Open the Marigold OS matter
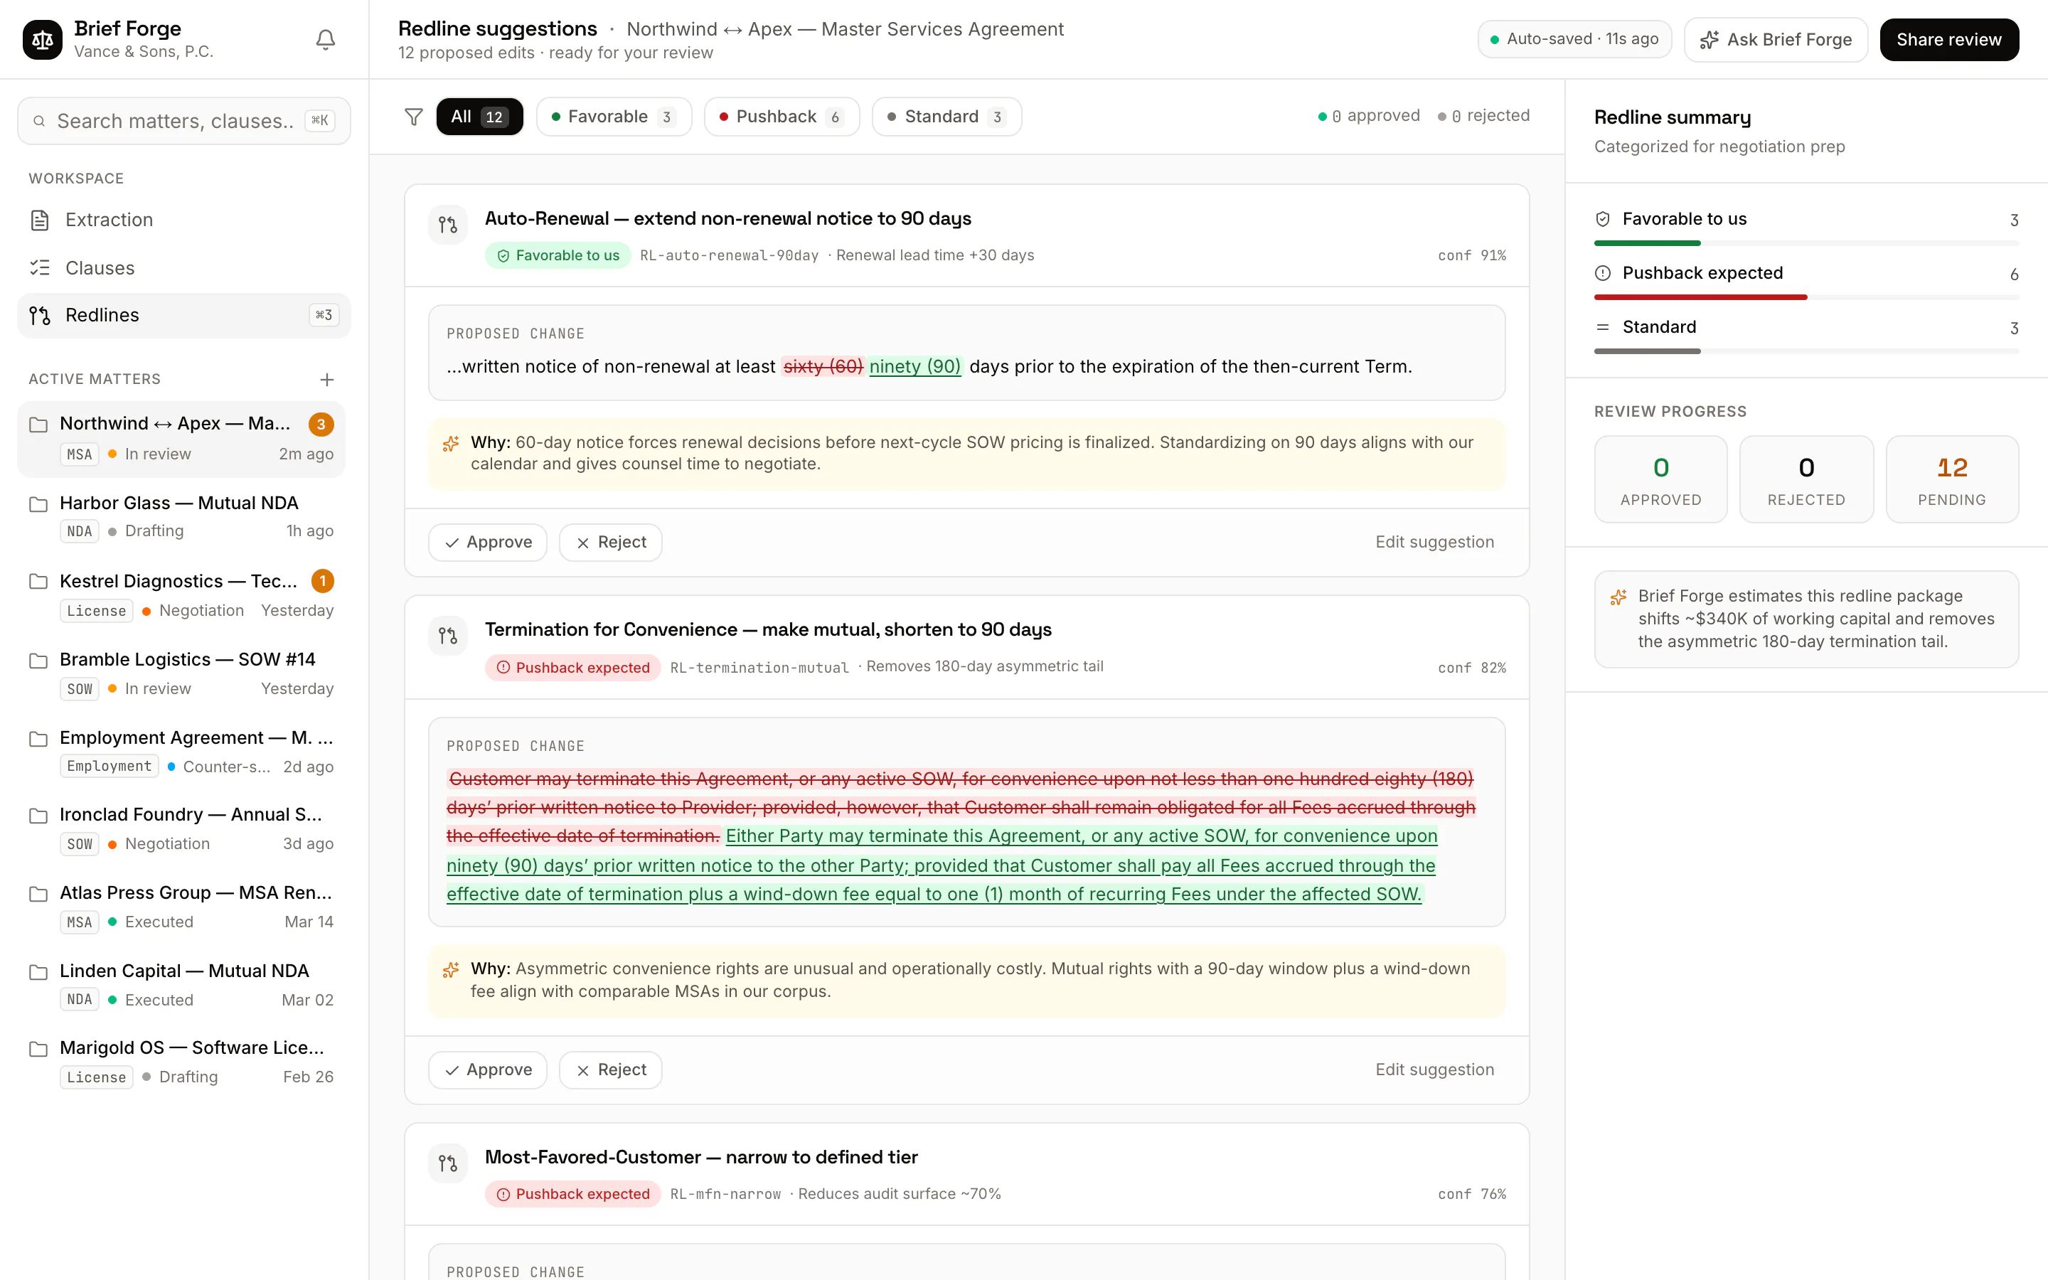The width and height of the screenshot is (2048, 1280). coord(181,1062)
